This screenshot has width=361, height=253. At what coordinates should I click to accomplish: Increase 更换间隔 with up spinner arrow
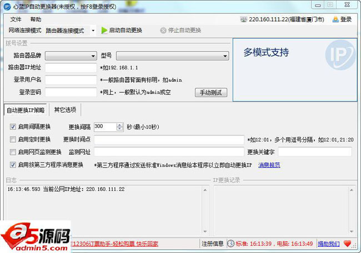click(x=120, y=125)
